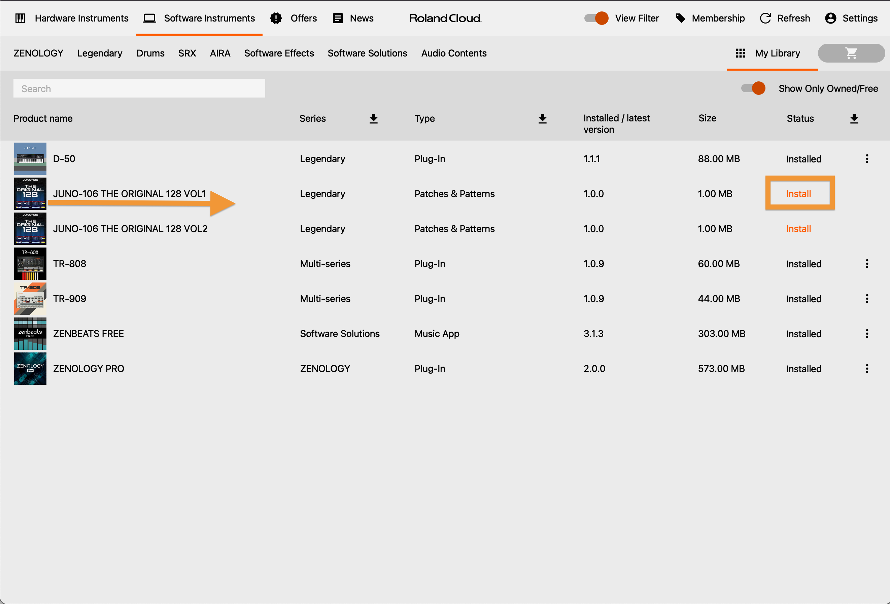This screenshot has height=604, width=890.
Task: Click Install for JUNO-106 THE ORIGINAL 128 VOL2
Action: pos(799,228)
